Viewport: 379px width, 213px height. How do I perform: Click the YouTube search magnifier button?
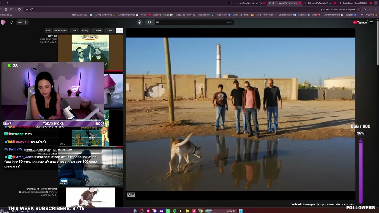[150, 22]
